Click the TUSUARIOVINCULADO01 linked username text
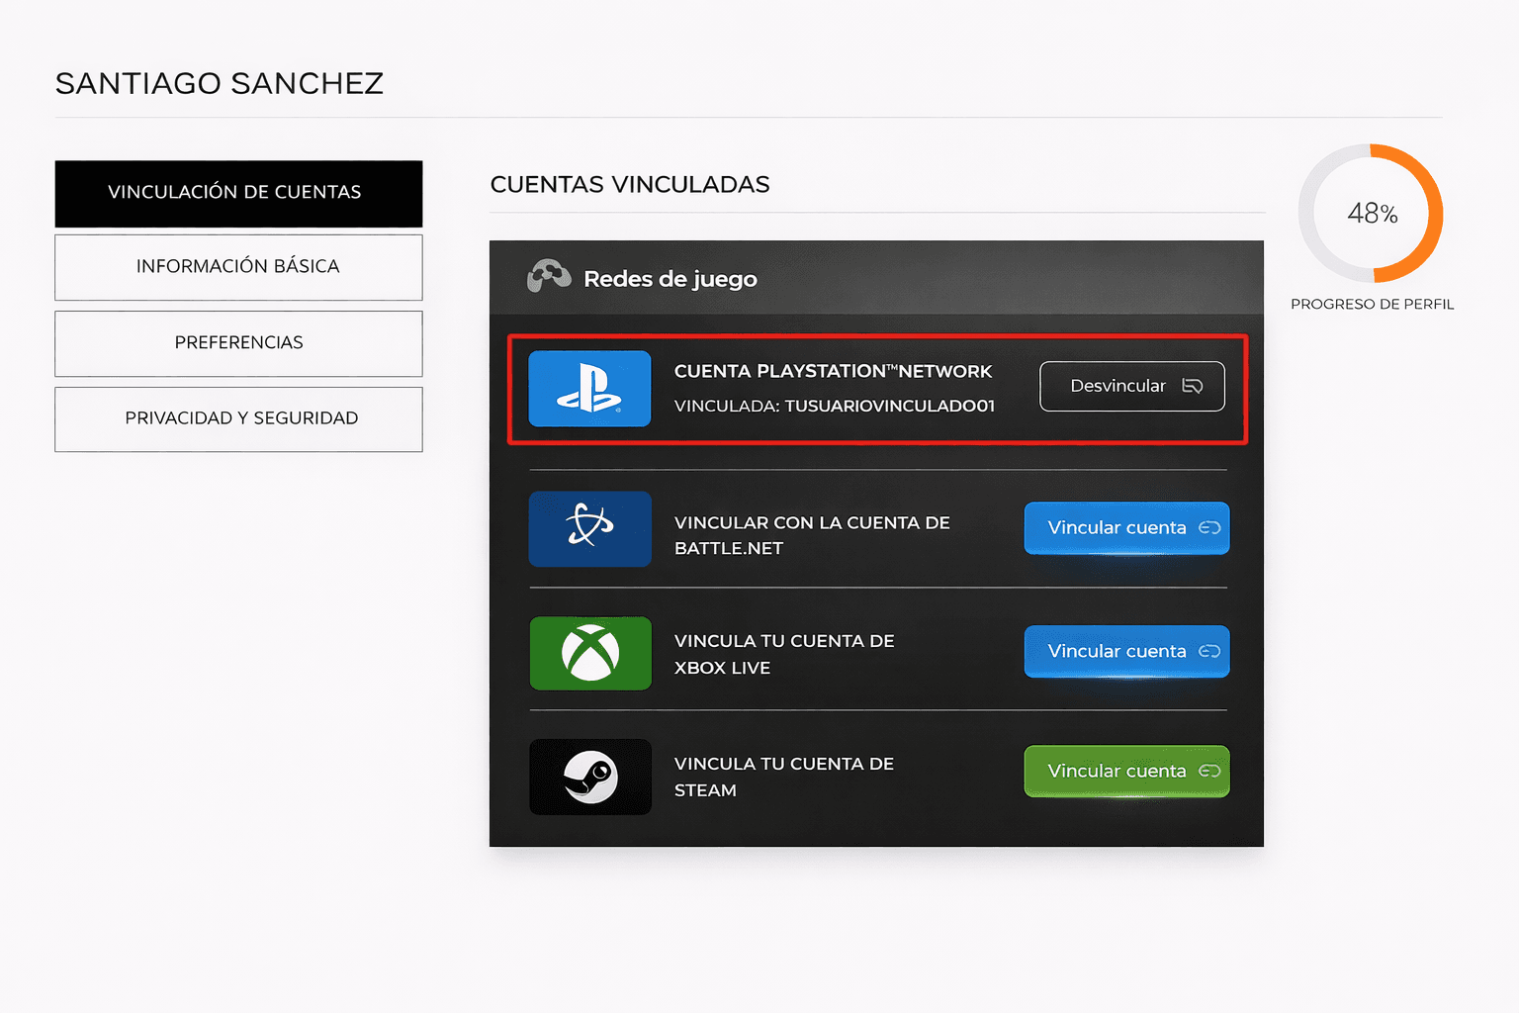 pyautogui.click(x=890, y=406)
